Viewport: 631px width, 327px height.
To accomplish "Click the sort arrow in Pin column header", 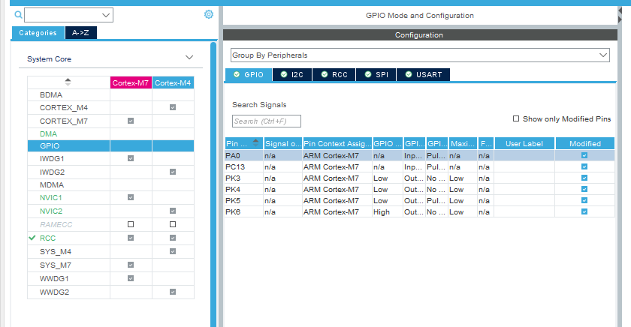I will pos(255,142).
